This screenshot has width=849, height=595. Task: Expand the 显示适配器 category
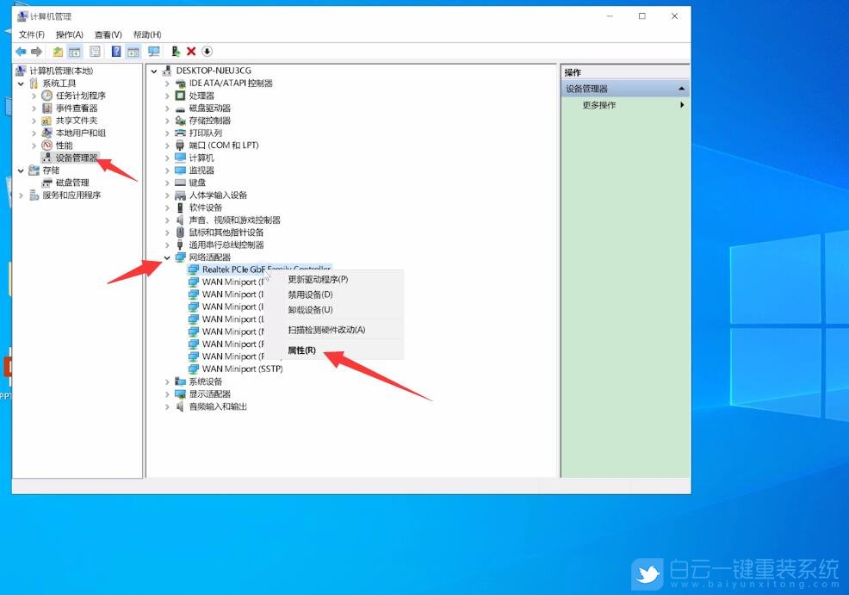(168, 394)
